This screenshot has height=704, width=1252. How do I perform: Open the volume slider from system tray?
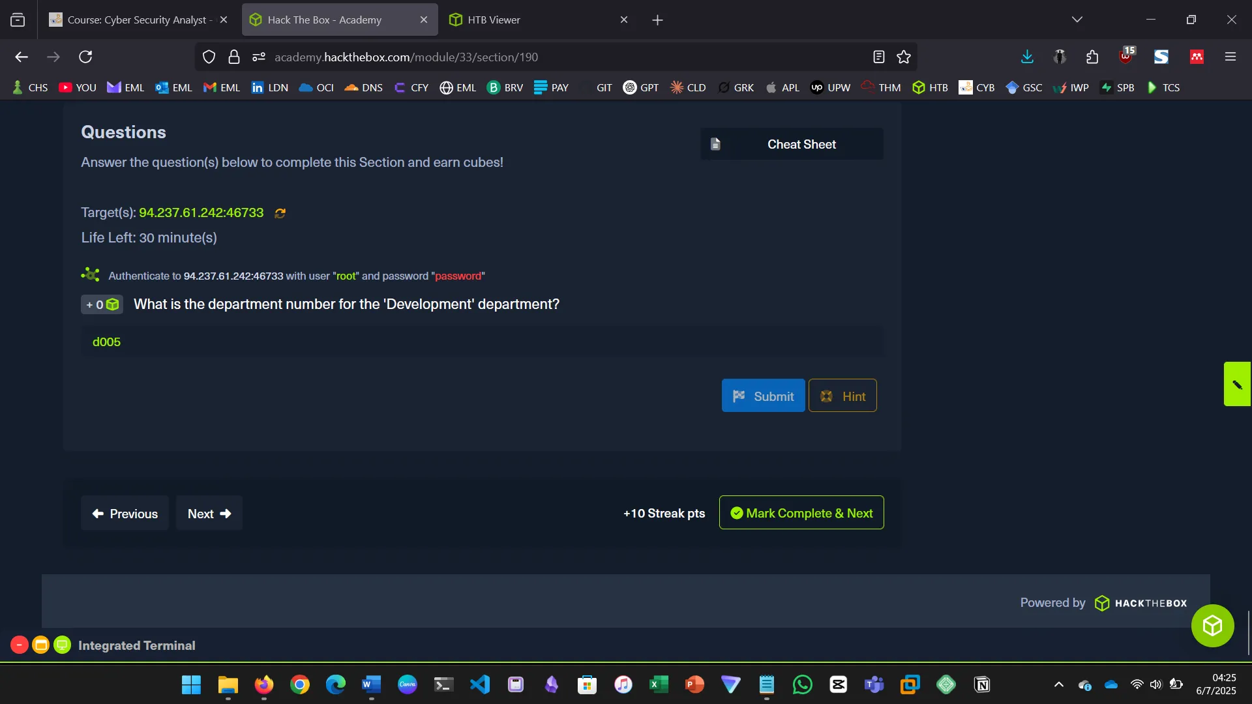[1155, 684]
